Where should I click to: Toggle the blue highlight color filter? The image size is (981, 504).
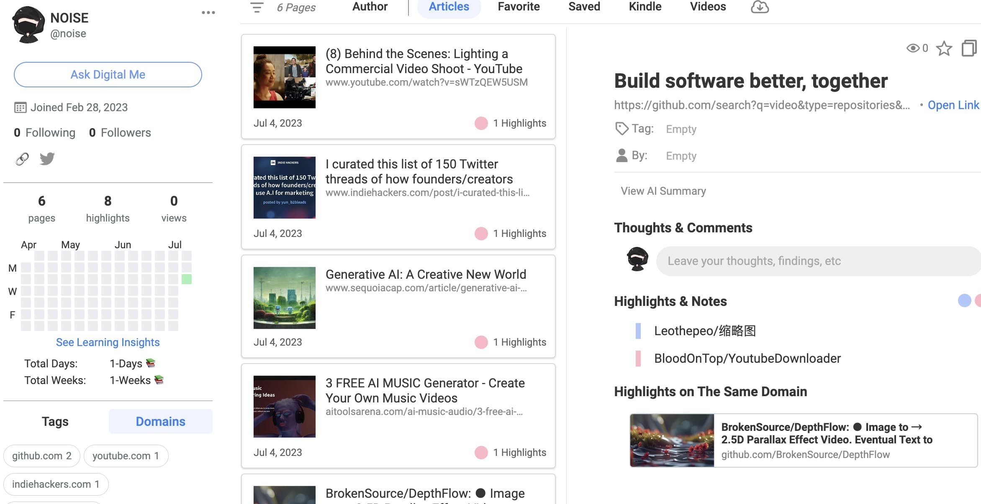coord(964,301)
